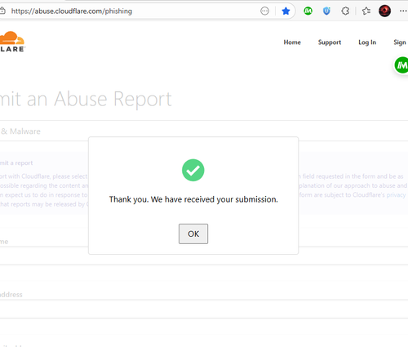Open the blue shield extension icon
Viewport: 408px width, 347px height.
coord(326,11)
